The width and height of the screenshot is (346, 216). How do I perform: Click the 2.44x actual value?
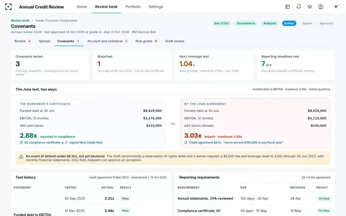(x=109, y=211)
